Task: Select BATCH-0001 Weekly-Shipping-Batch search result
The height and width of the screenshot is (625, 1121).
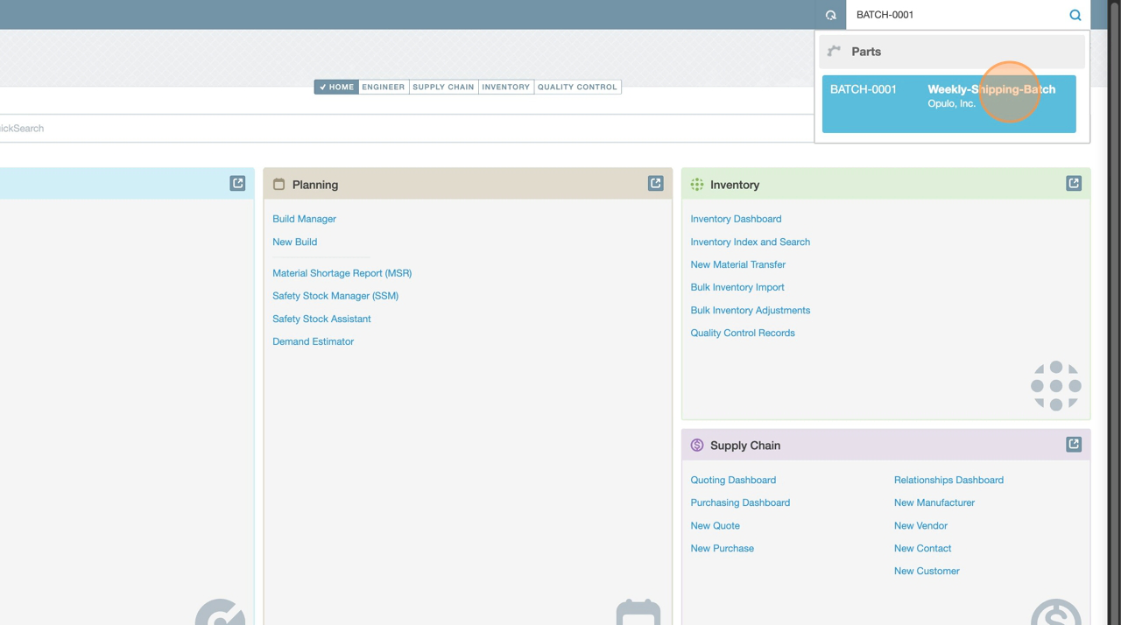Action: (x=948, y=103)
